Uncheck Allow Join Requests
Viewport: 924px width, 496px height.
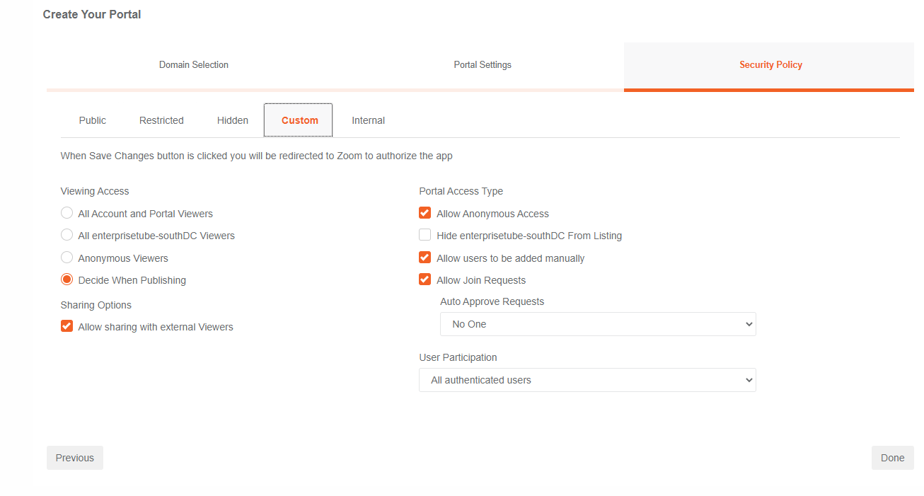[x=425, y=279]
